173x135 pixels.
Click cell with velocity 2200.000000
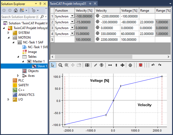[107, 40]
